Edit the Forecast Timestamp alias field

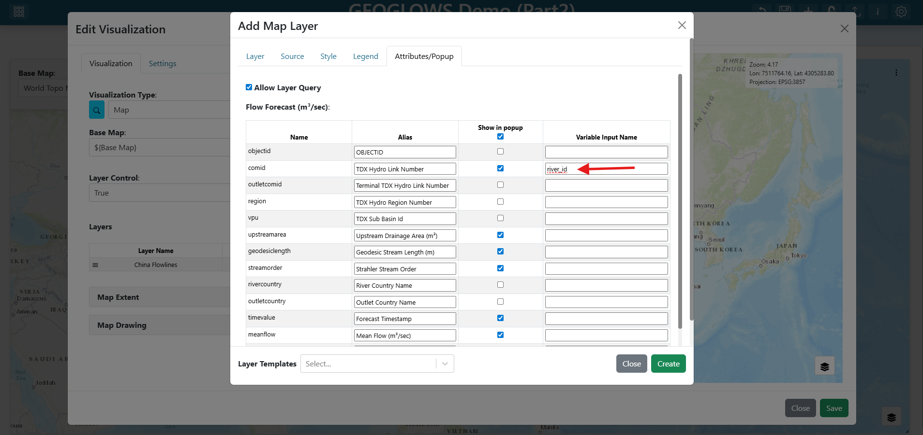(x=405, y=319)
